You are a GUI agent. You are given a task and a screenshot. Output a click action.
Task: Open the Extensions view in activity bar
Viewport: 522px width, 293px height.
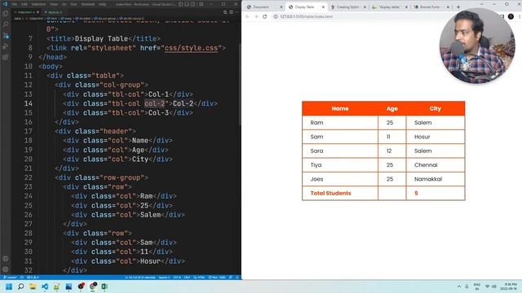coord(6,57)
